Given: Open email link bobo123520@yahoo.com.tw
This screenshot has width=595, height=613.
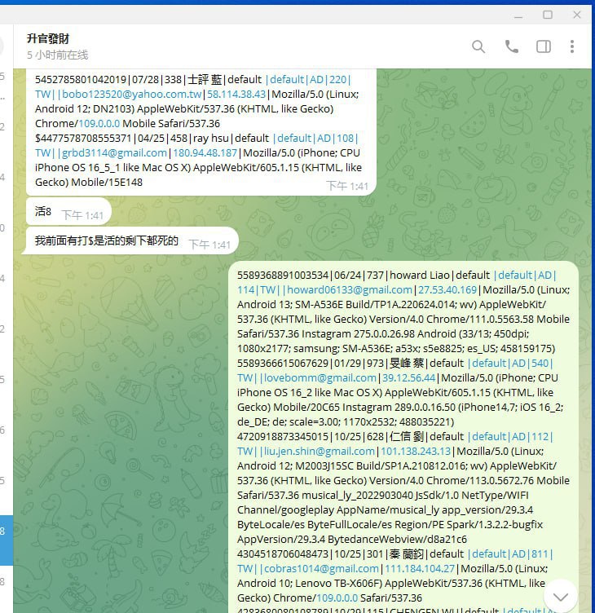Looking at the screenshot, I should click(x=132, y=95).
